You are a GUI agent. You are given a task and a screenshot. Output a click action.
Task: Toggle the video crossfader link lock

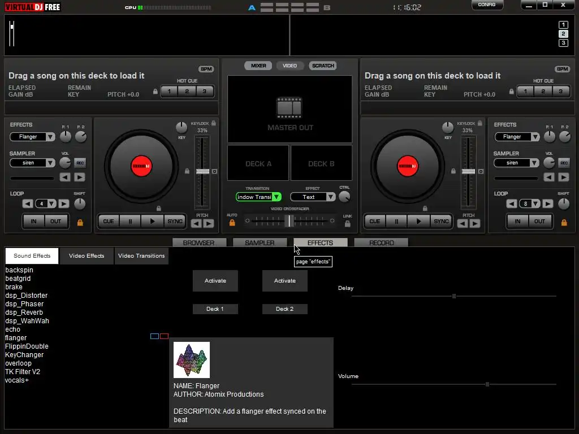pyautogui.click(x=348, y=224)
